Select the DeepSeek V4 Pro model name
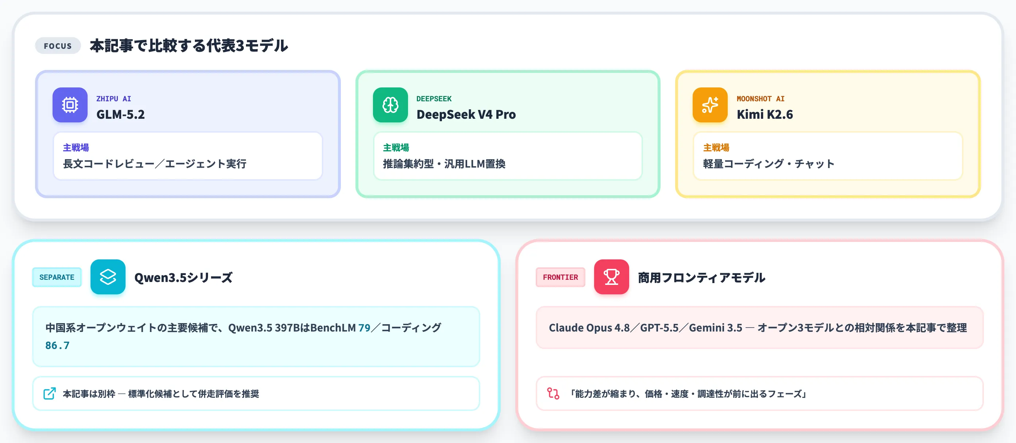The image size is (1016, 443). (466, 114)
